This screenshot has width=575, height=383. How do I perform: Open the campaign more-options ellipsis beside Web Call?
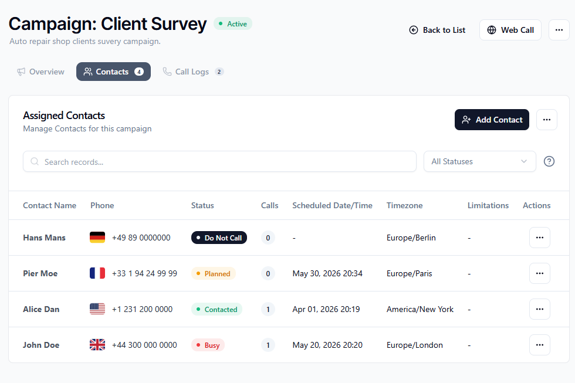pos(559,30)
